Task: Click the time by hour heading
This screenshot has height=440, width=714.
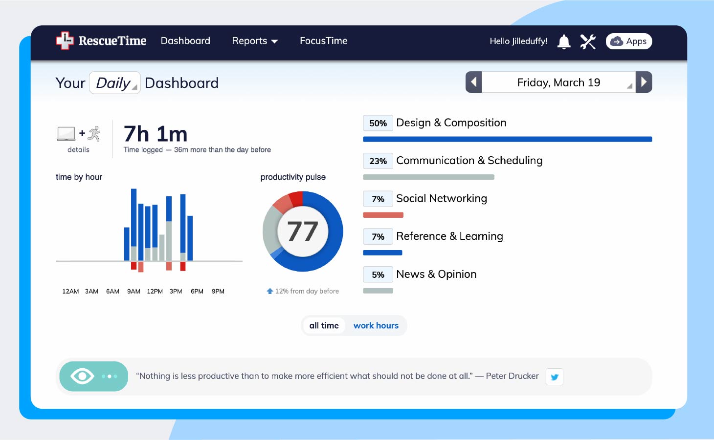Action: coord(79,177)
